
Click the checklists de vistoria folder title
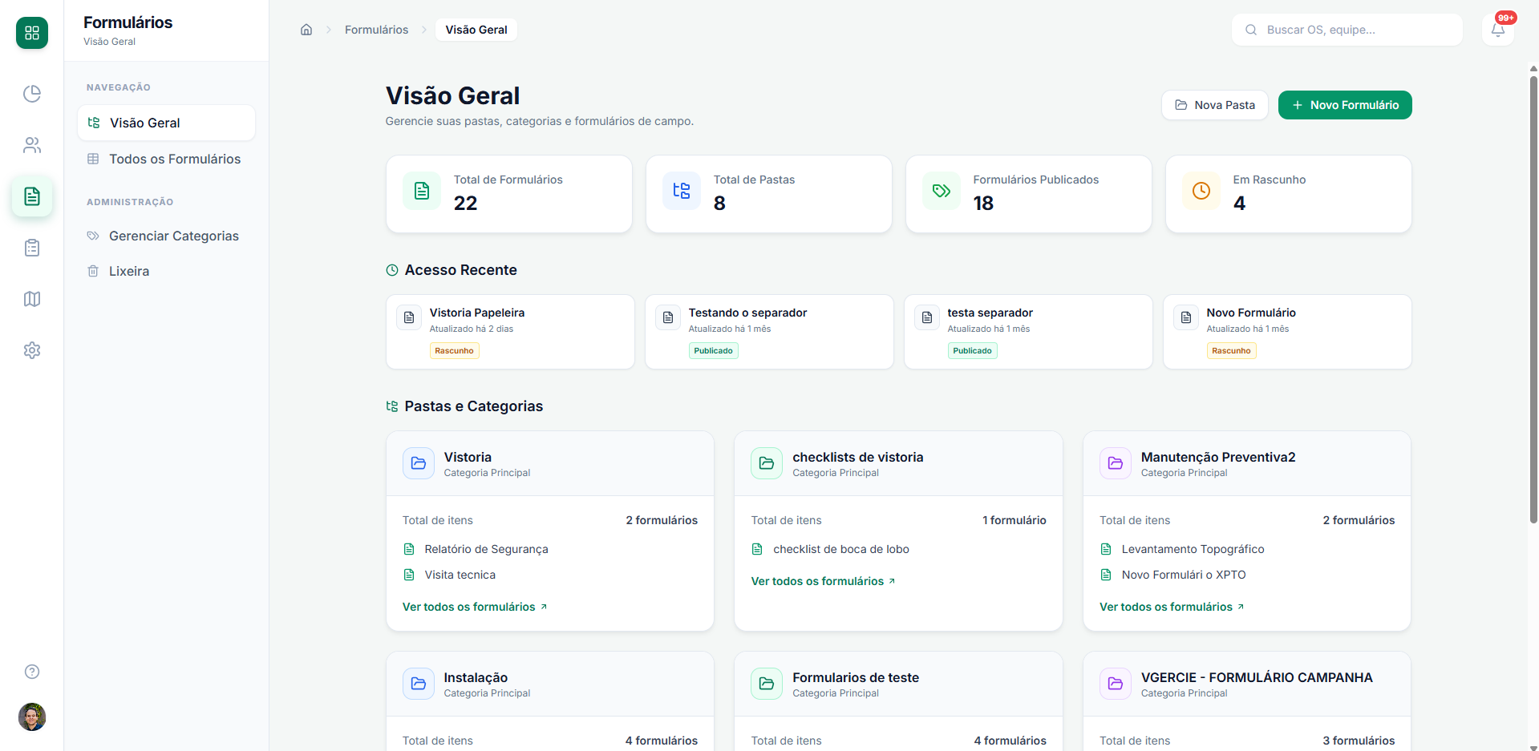pos(857,457)
